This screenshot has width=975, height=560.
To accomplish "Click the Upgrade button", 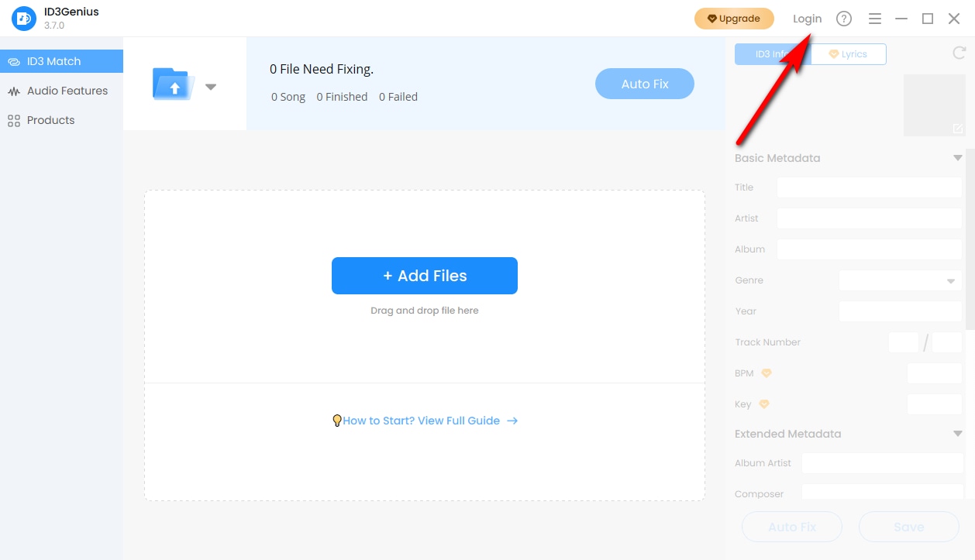I will 733,19.
